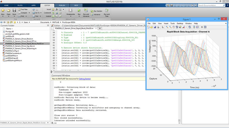Select Rotate 3D tool in Figure 1

click(177, 27)
